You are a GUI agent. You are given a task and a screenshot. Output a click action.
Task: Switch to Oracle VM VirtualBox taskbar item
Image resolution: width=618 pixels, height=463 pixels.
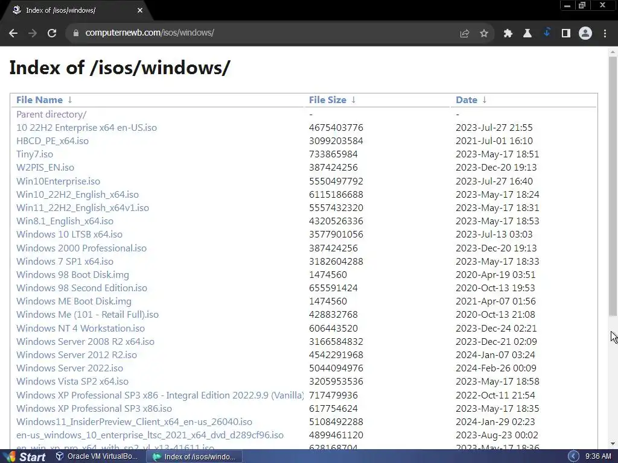click(x=97, y=456)
